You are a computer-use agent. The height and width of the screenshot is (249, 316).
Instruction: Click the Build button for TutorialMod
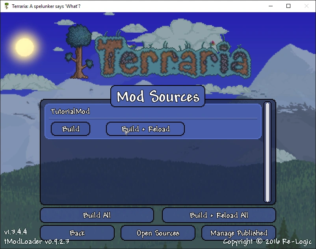coord(71,129)
